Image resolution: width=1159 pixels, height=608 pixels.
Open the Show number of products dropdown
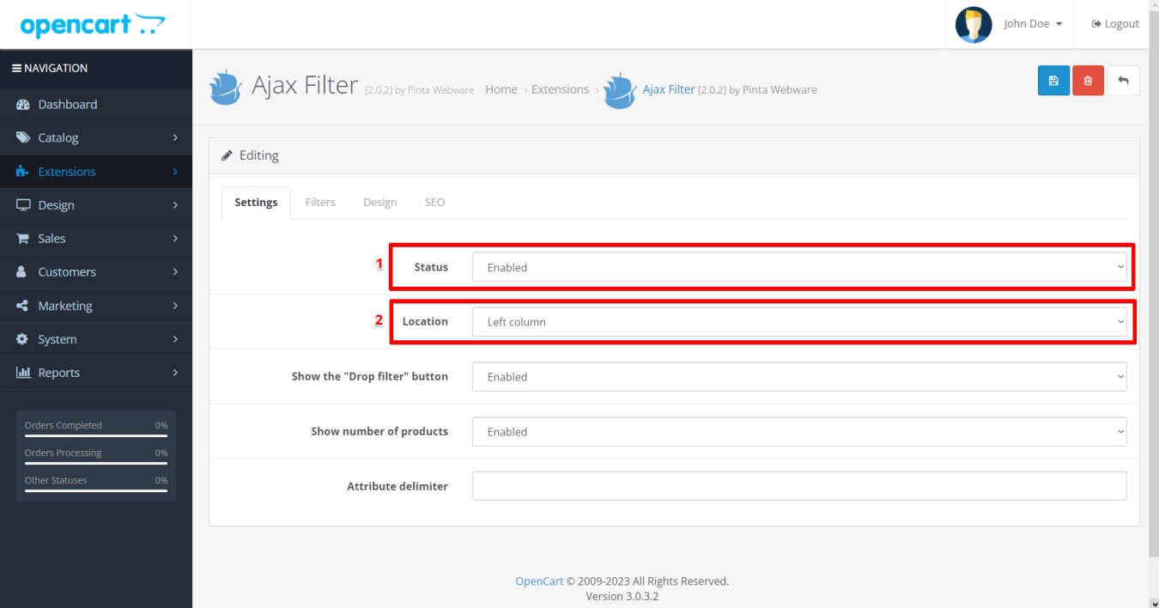[x=799, y=432]
